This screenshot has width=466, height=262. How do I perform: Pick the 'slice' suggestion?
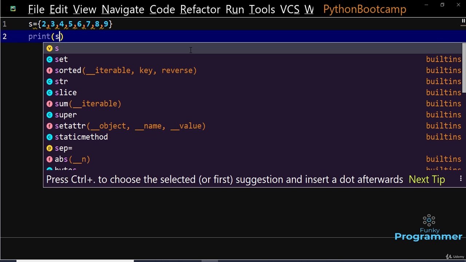click(253, 92)
